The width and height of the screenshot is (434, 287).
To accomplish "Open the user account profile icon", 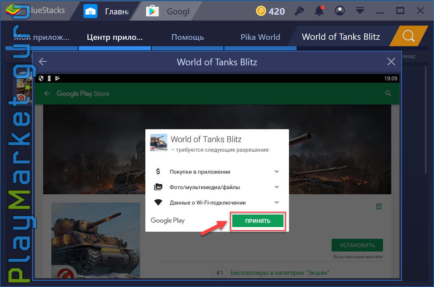I will pyautogui.click(x=339, y=11).
